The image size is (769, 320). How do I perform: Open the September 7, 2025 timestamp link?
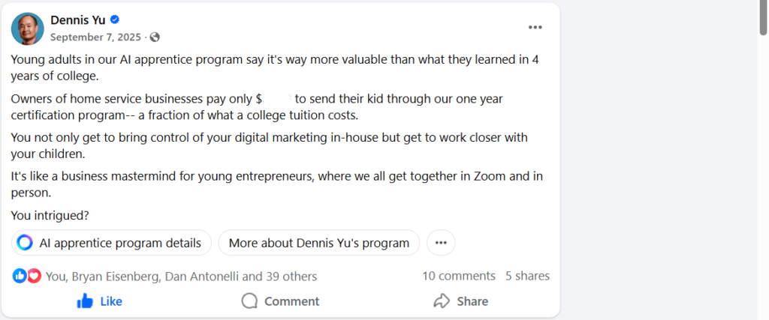click(x=95, y=37)
